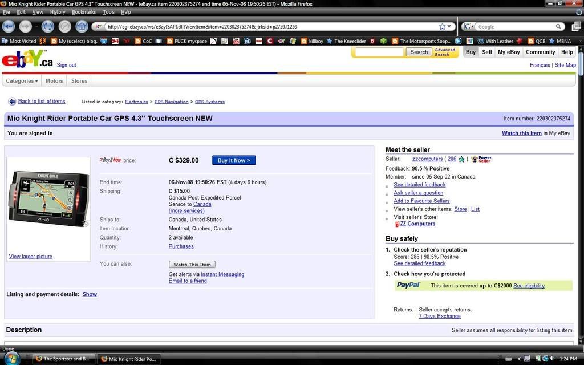Switch to 'The Sportster and B...' taskbar window
Viewport: 584px width, 365px height.
[x=64, y=359]
